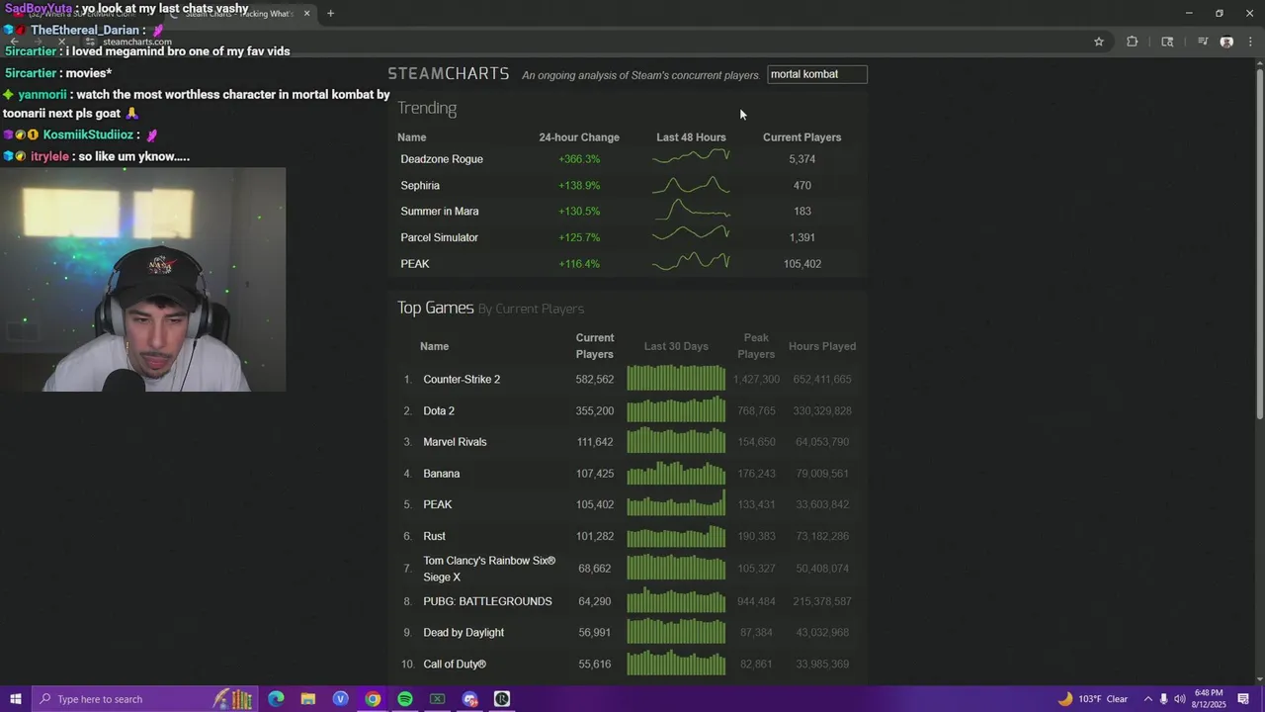Open PEAK in the Trending list
Viewport: 1265px width, 712px height.
pos(415,264)
